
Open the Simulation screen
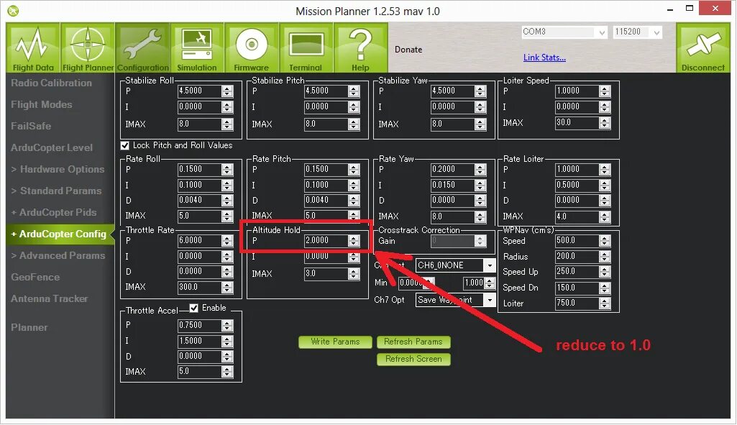197,47
